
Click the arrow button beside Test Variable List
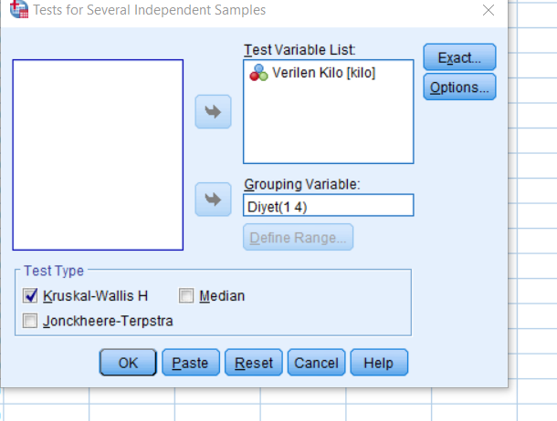[214, 112]
